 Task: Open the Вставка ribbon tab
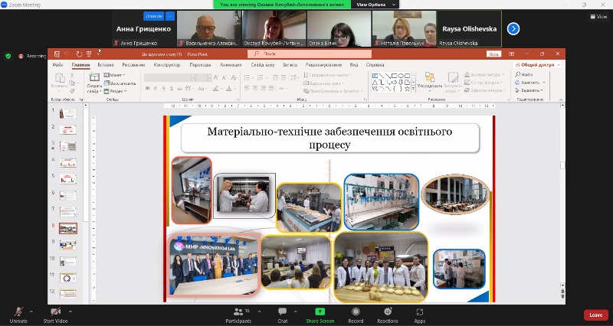(x=106, y=65)
